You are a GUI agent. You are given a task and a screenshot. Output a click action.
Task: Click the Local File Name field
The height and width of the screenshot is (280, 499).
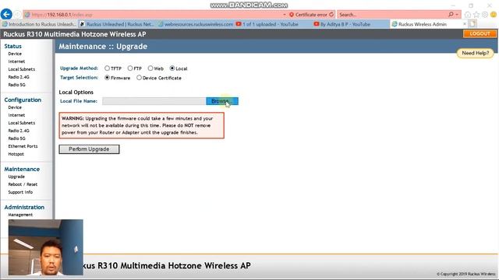(154, 101)
